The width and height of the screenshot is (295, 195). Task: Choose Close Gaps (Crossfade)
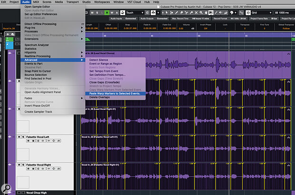pos(115,82)
